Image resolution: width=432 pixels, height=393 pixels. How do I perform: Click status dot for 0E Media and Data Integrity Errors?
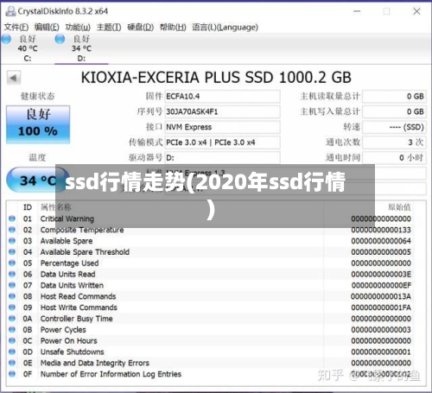(x=12, y=363)
